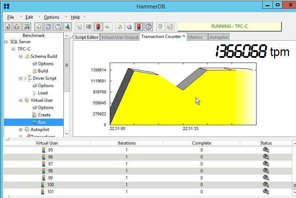Screen dimensions: 296x198
Task: Switch to the Metrics tab
Action: tap(197, 37)
